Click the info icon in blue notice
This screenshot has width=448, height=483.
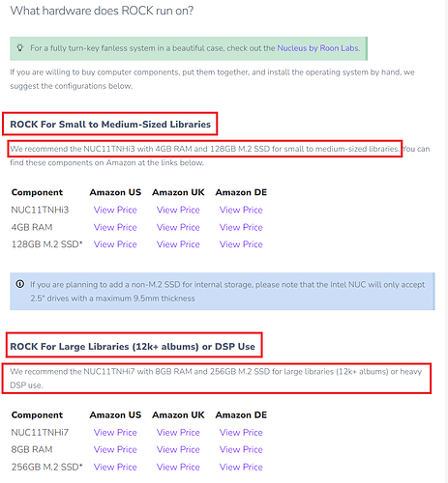coord(20,284)
